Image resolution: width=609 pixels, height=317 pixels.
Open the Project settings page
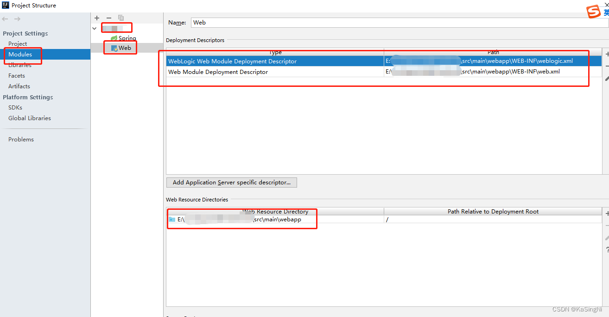click(17, 43)
